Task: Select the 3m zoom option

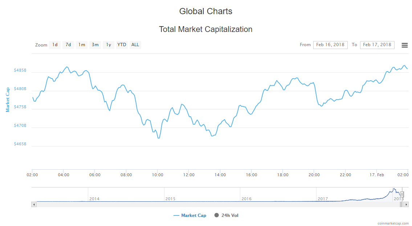Action: point(95,45)
